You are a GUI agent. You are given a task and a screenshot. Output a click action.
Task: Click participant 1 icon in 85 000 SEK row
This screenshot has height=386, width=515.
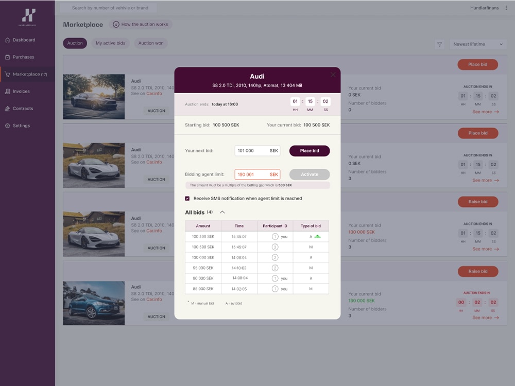click(275, 289)
